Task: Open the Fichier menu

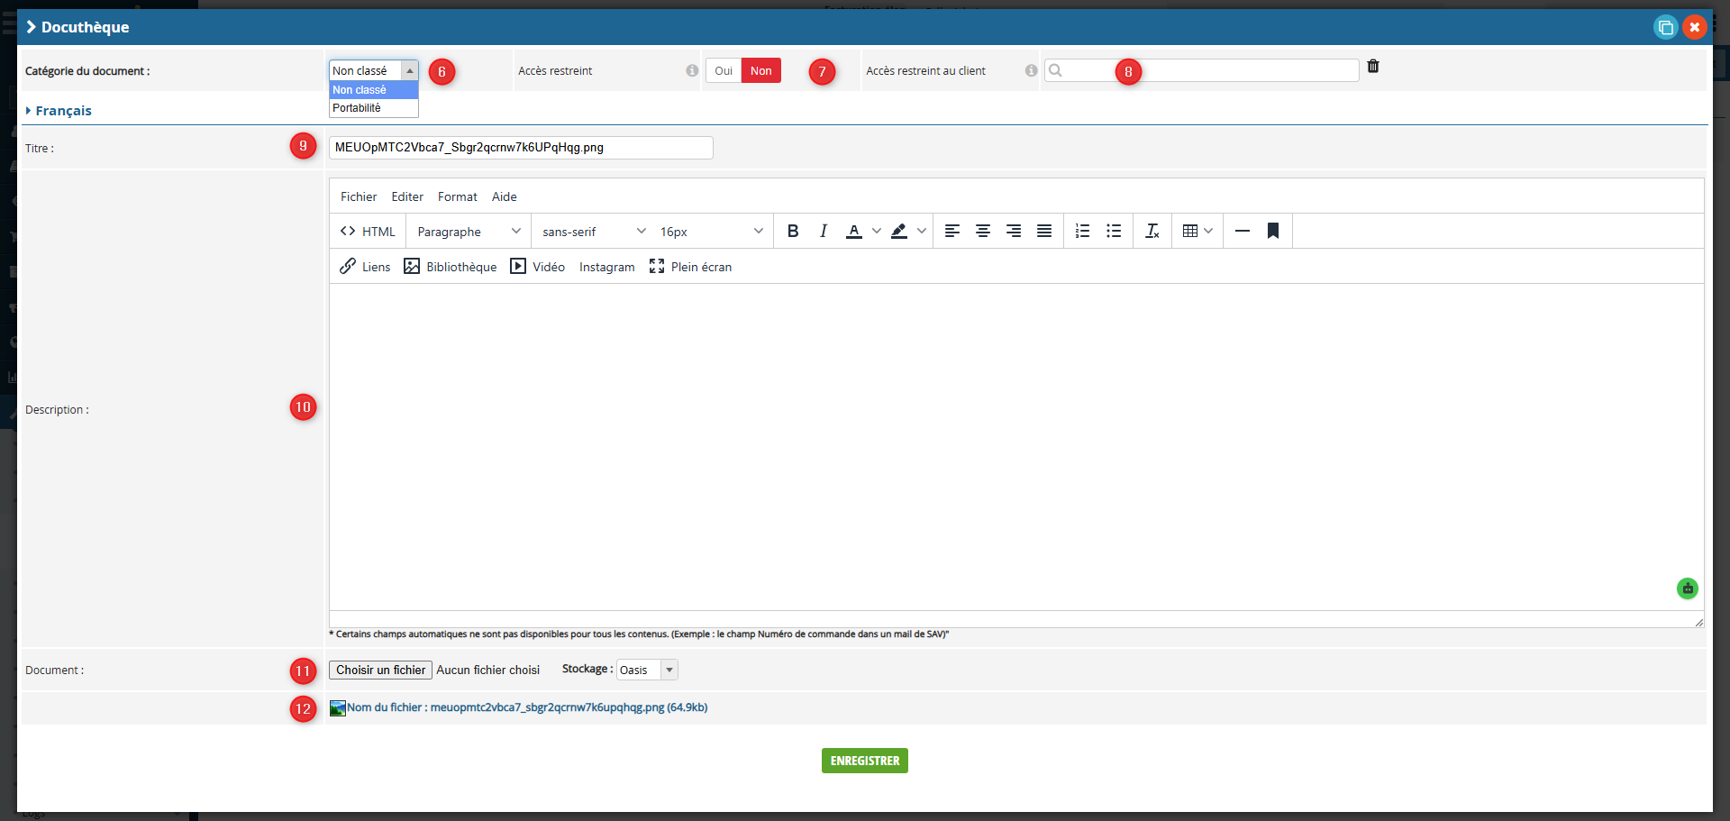Action: [359, 196]
